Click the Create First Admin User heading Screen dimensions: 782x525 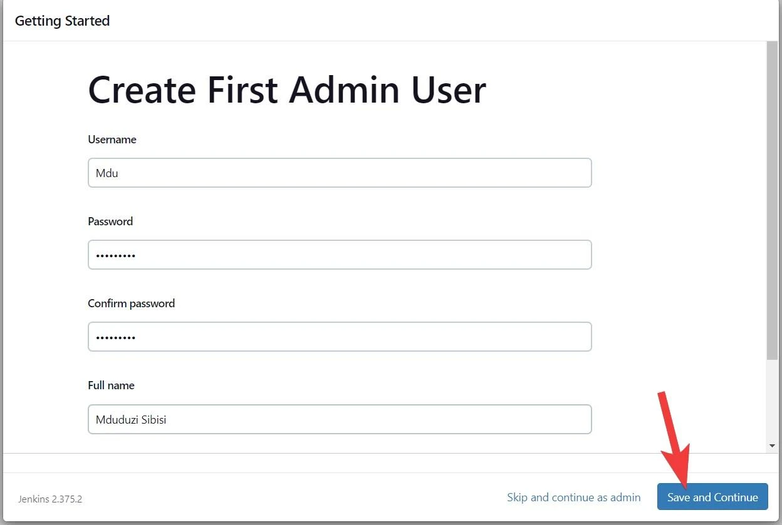tap(287, 89)
